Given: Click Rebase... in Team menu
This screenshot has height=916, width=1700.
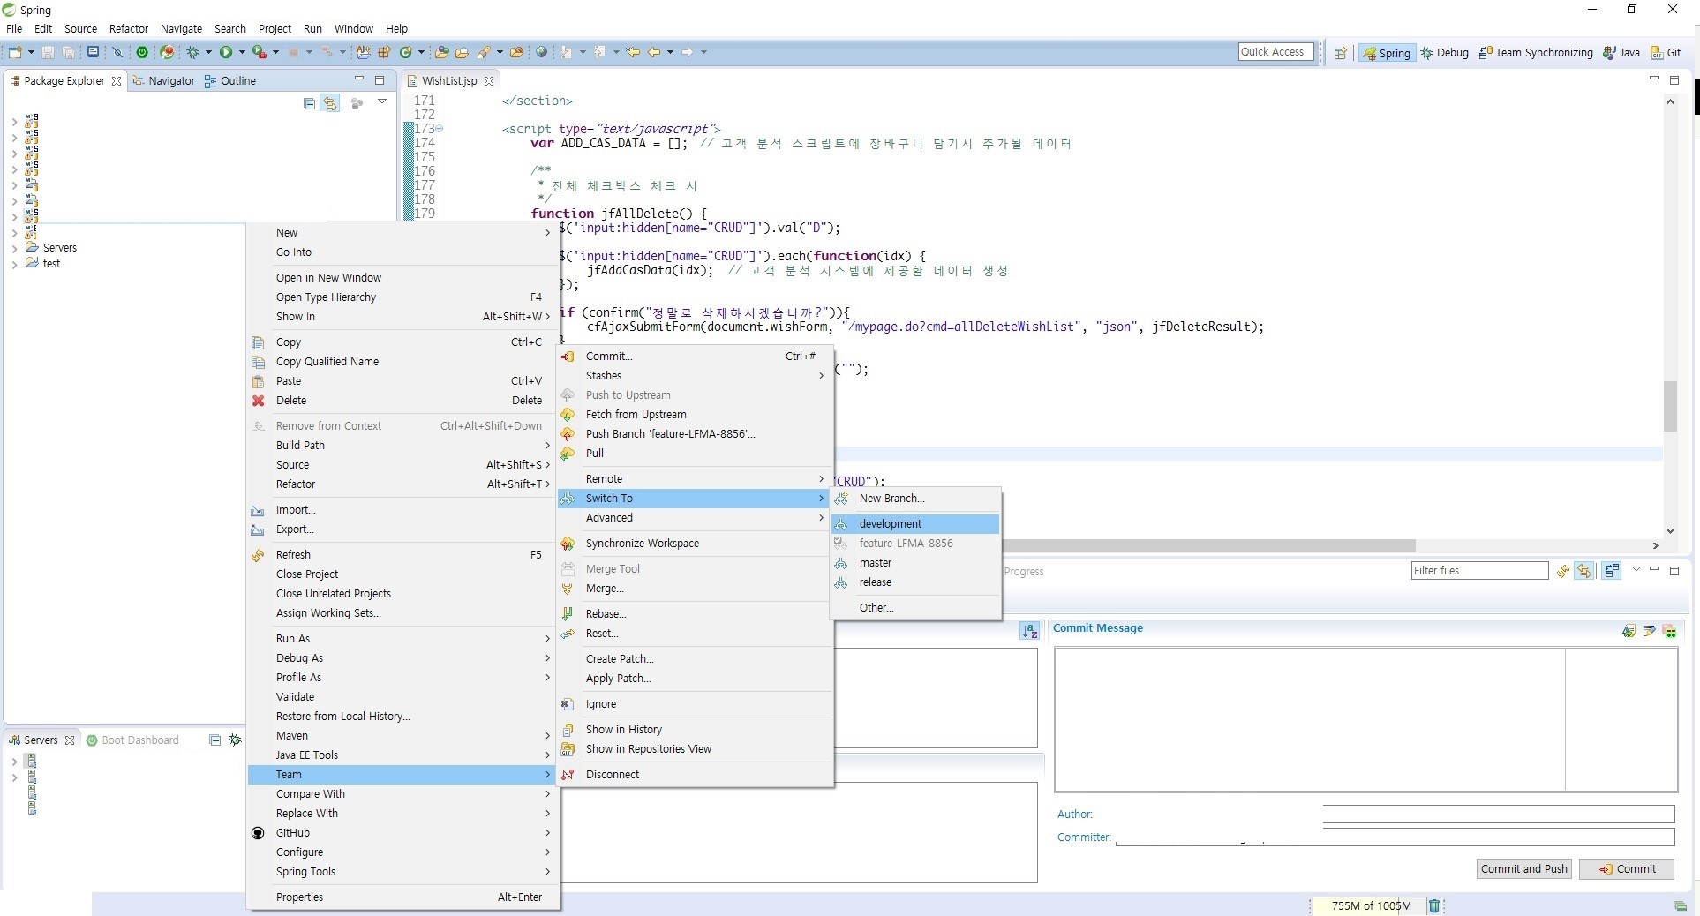Looking at the screenshot, I should (x=695, y=614).
